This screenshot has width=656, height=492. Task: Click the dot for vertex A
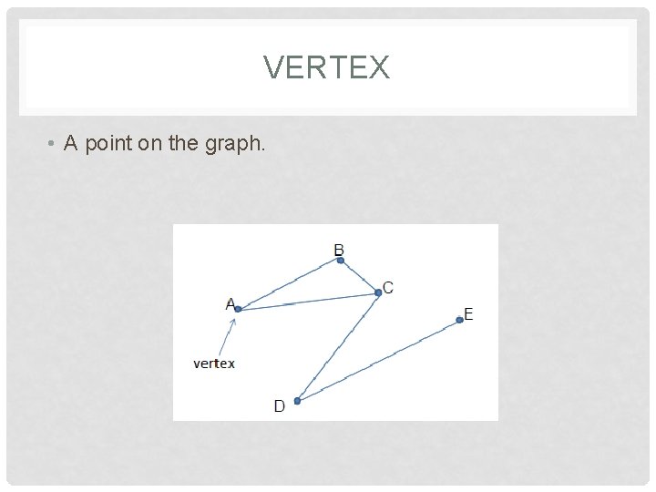coord(238,310)
